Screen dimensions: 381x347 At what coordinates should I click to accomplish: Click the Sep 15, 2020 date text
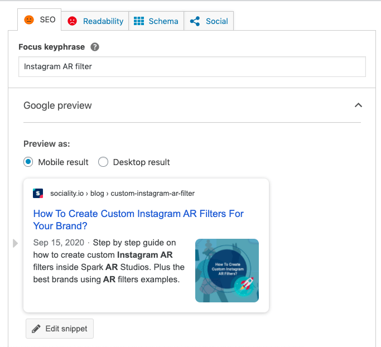59,243
